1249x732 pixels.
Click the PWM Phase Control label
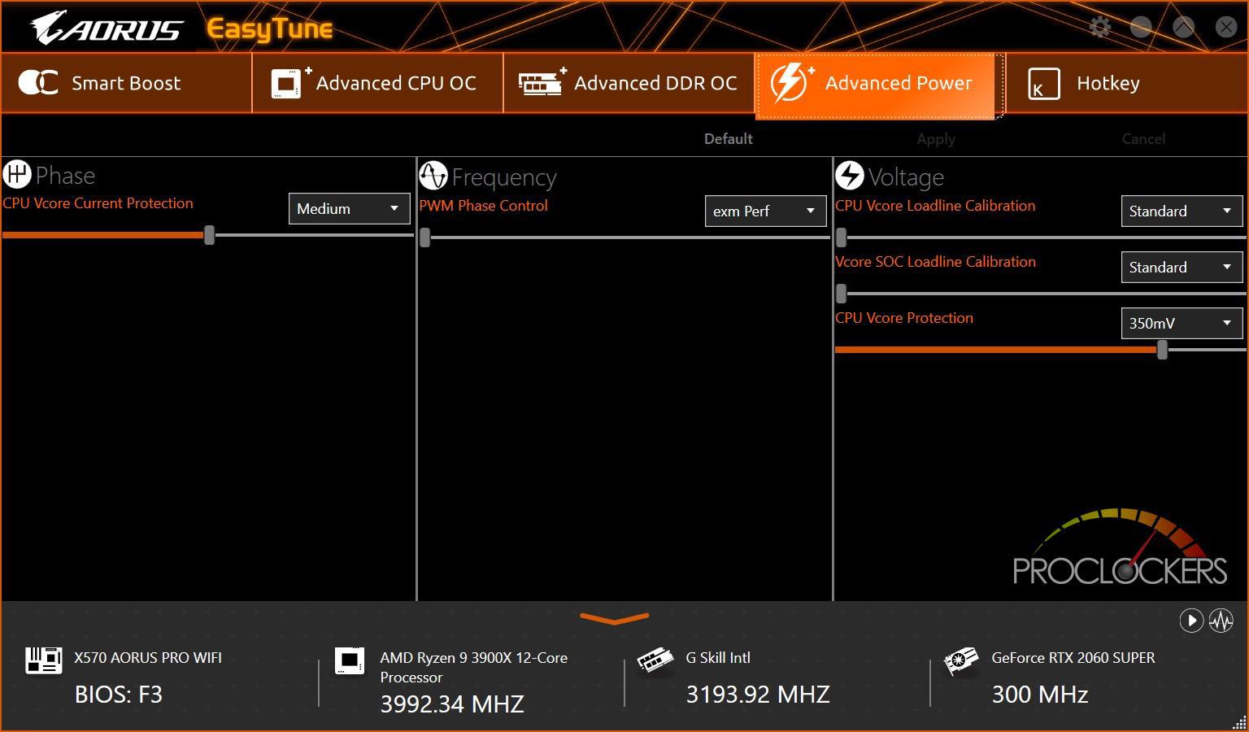[x=483, y=206]
